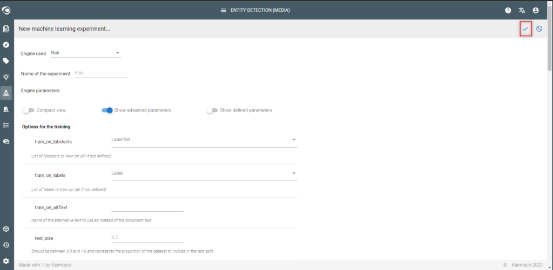Open the hamburger menu beside Entity Detection
Screen dimensions: 553x270
pyautogui.click(x=223, y=11)
